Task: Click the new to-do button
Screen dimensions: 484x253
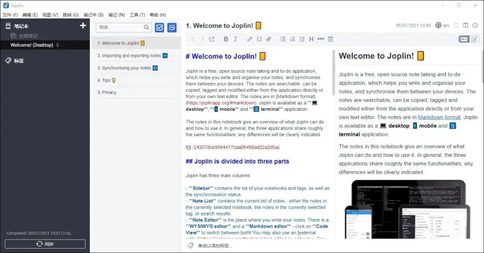Action: [160, 27]
